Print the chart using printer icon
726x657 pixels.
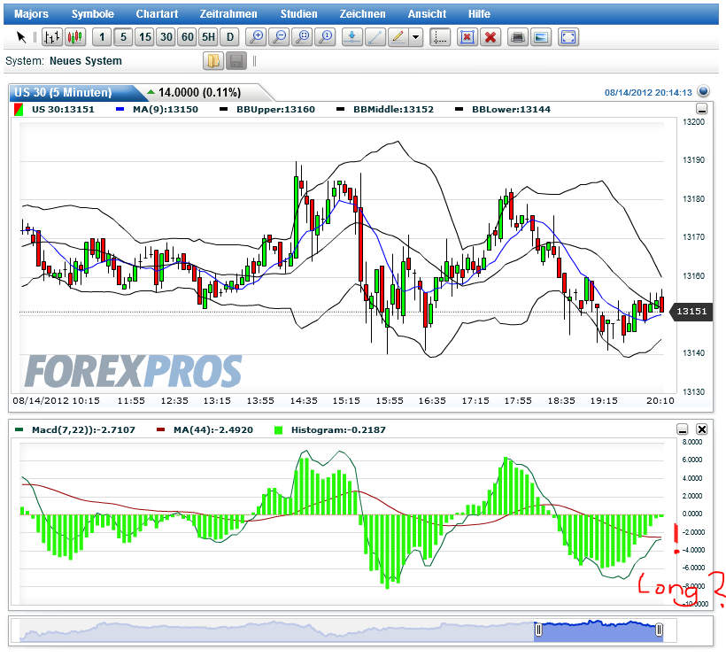518,37
